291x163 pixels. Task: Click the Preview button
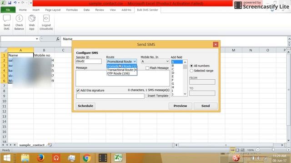[180, 106]
